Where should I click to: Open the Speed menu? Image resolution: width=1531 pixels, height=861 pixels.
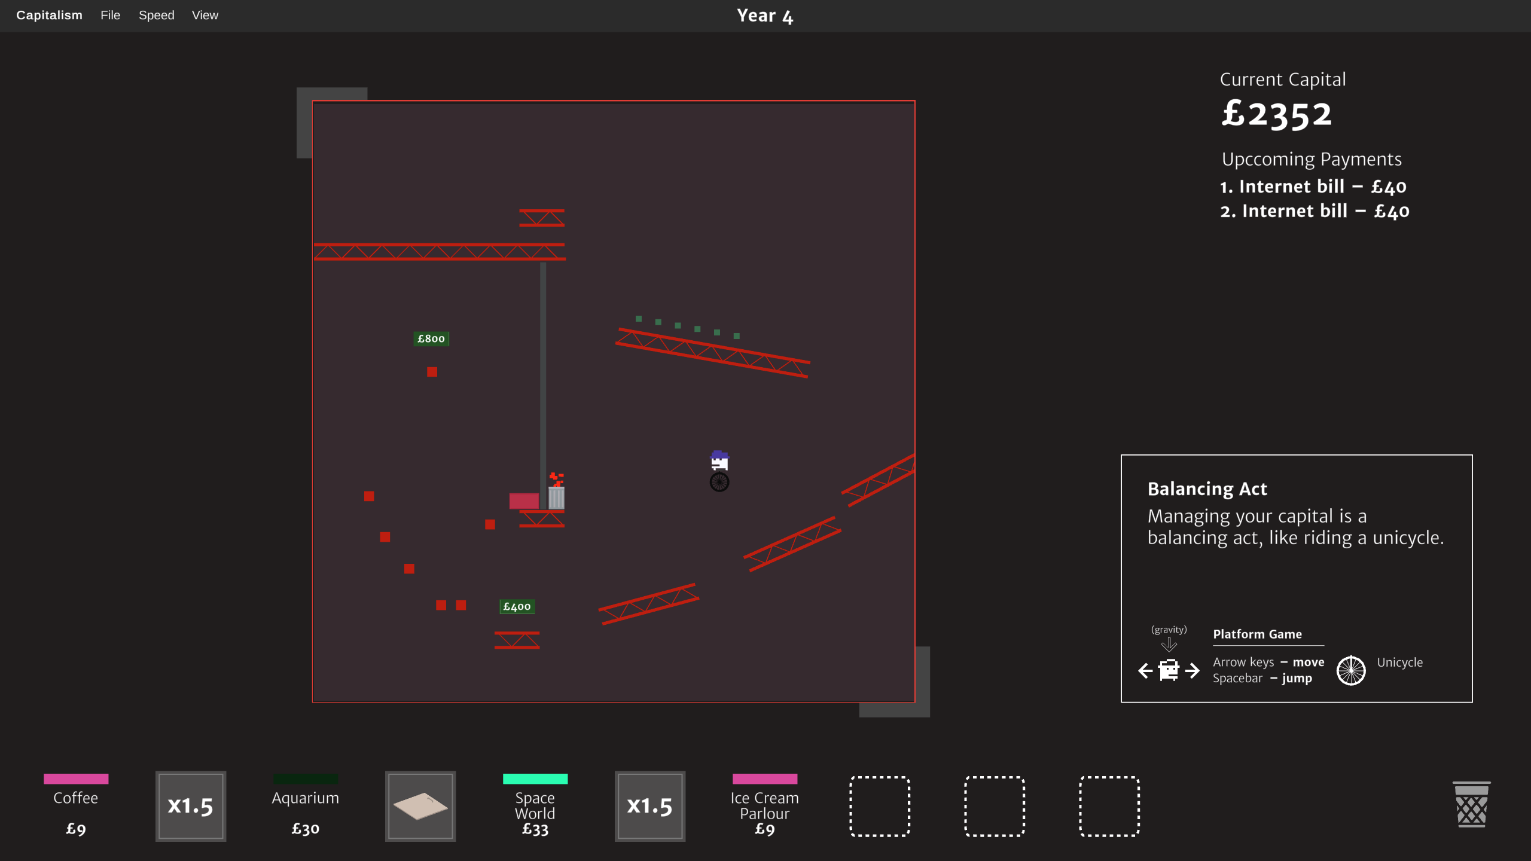pyautogui.click(x=157, y=16)
